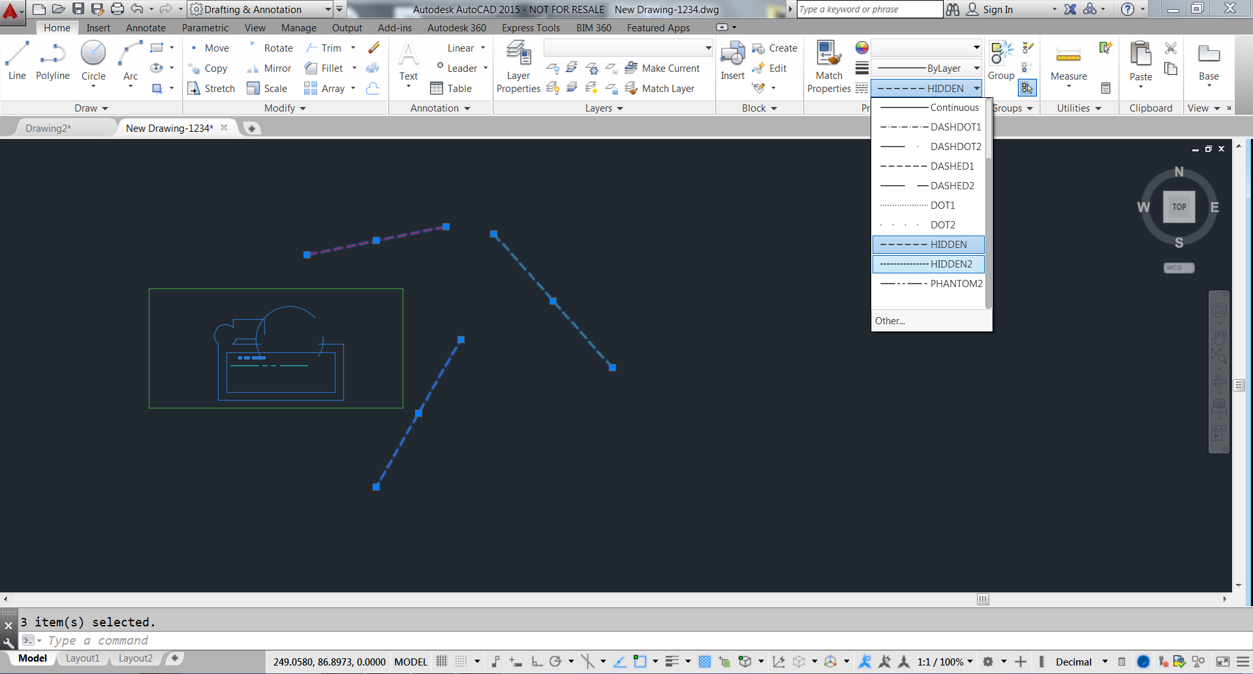The width and height of the screenshot is (1253, 674).
Task: Open Layer Properties manager
Action: point(518,67)
